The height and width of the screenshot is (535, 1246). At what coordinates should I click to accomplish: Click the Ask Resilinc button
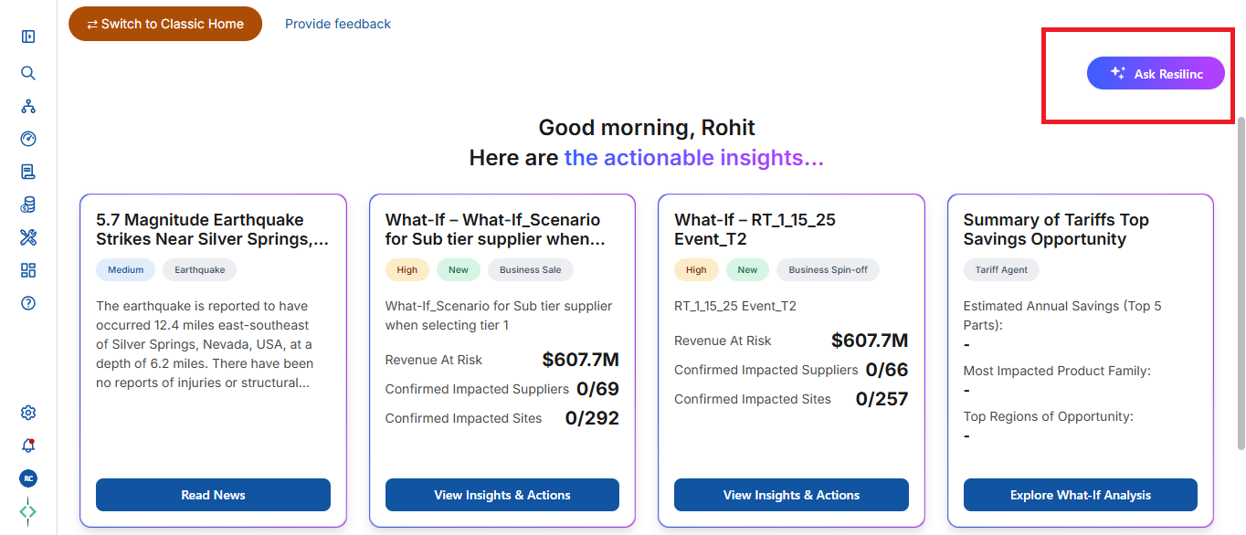point(1156,73)
